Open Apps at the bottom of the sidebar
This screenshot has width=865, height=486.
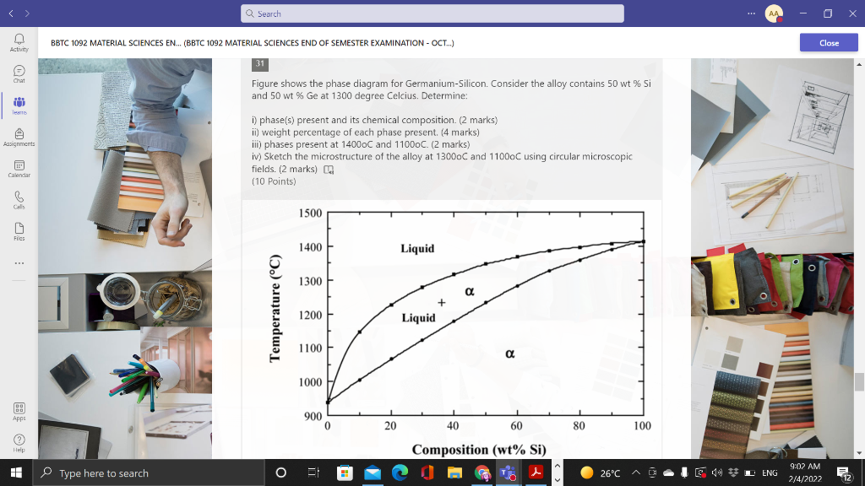[x=19, y=411]
